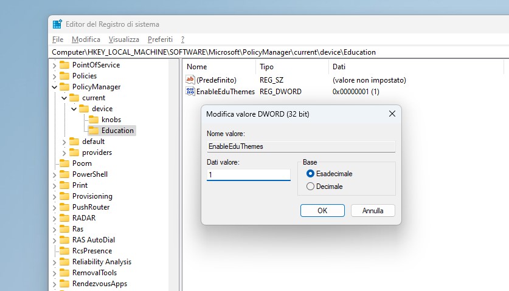Collapse the current tree node

coord(64,98)
